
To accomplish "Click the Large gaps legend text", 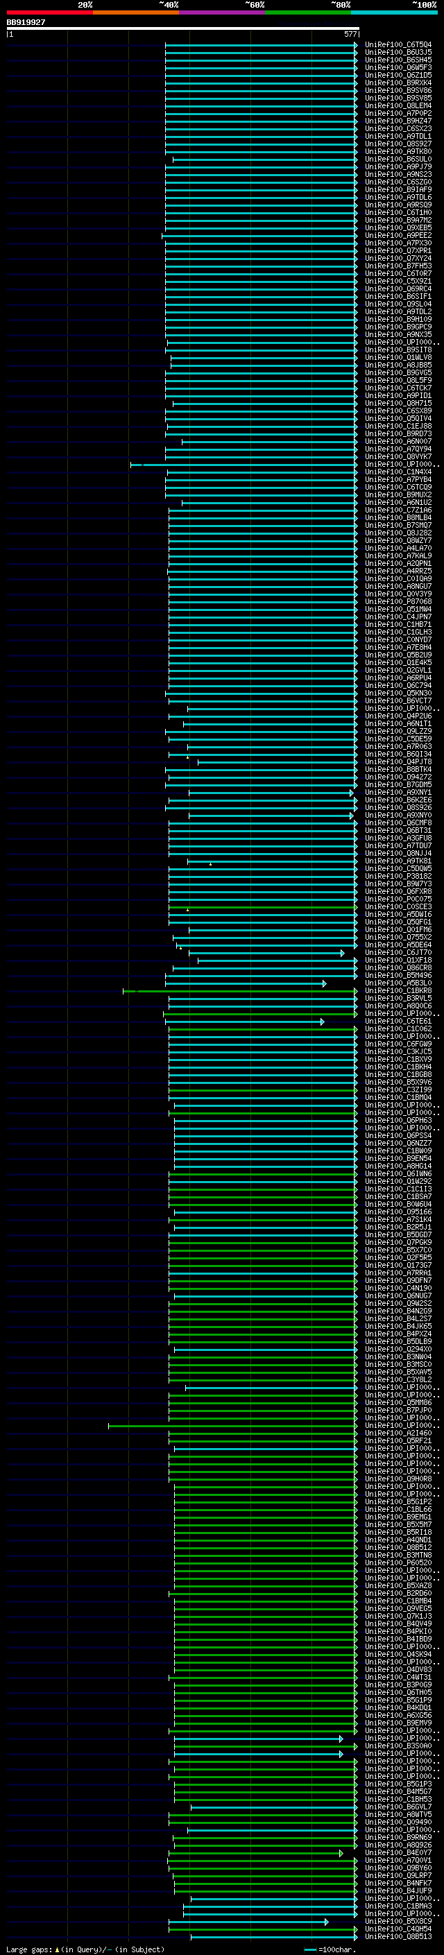I will pyautogui.click(x=85, y=1949).
